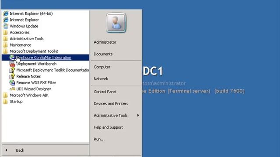Image resolution: width=280 pixels, height=157 pixels.
Task: Click the user account picture
Action: tap(116, 23)
